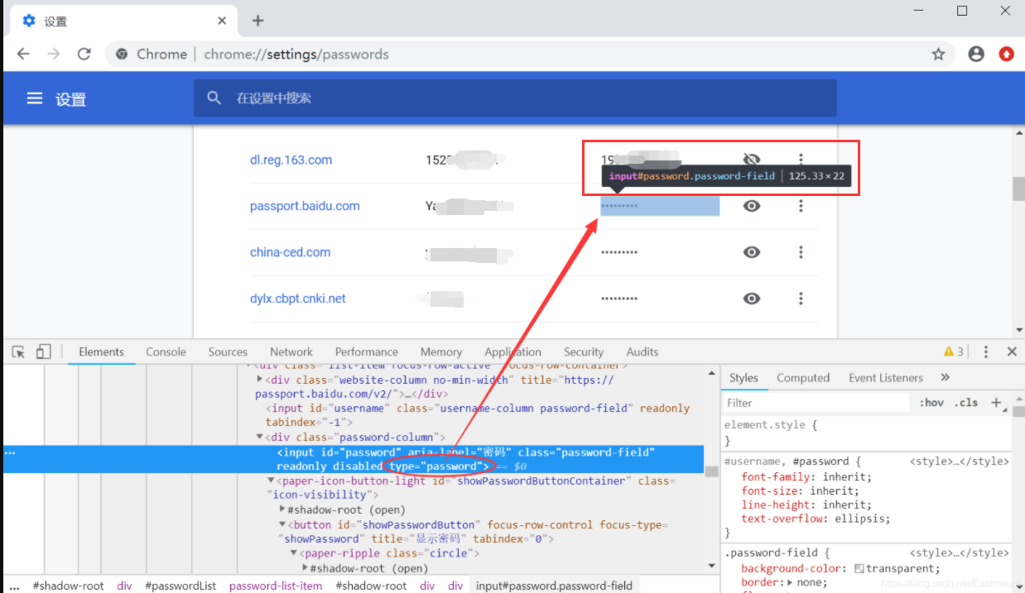This screenshot has width=1025, height=593.
Task: Expand the border property shorthand
Action: point(790,582)
